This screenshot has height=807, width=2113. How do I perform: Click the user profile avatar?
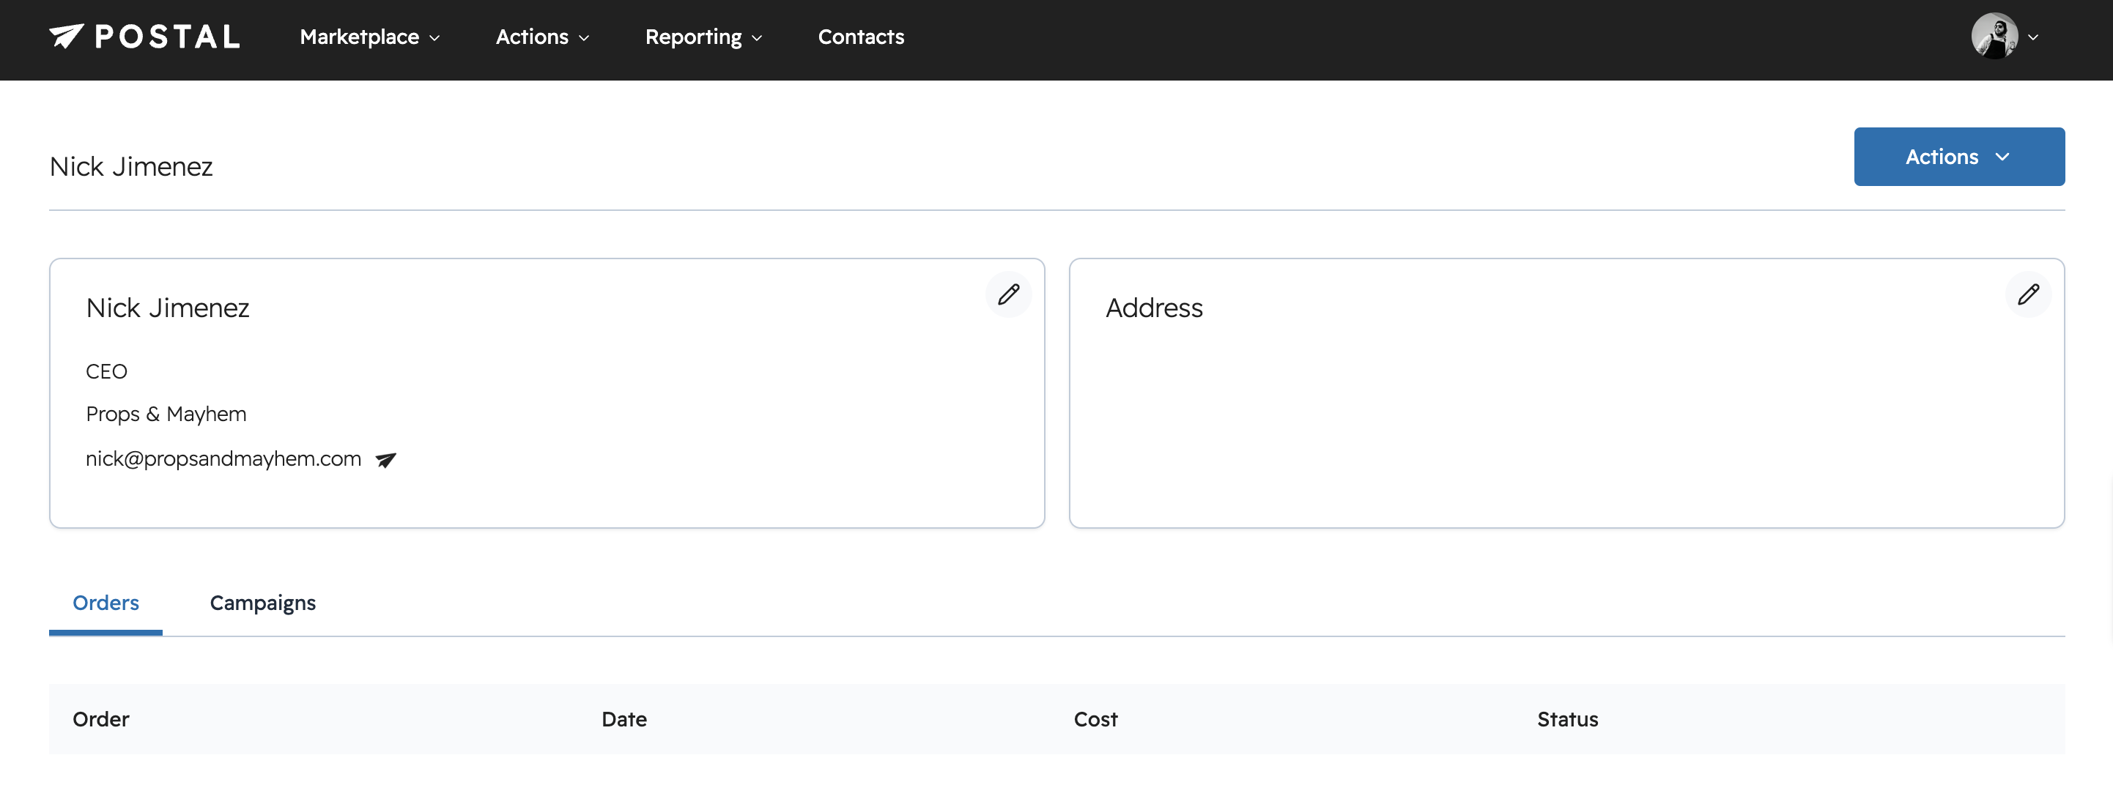click(x=1994, y=36)
